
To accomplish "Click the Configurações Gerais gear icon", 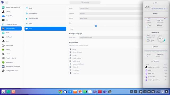I will pyautogui.click(x=3, y=71).
